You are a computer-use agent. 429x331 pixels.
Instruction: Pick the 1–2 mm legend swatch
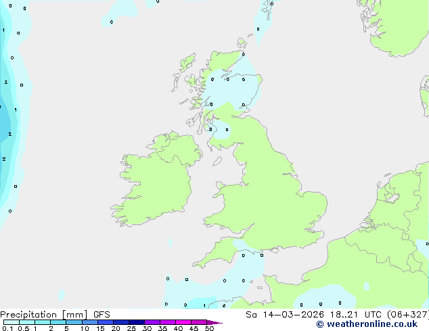[x=43, y=322]
